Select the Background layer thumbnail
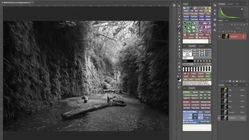The image size is (249, 140). tap(225, 37)
